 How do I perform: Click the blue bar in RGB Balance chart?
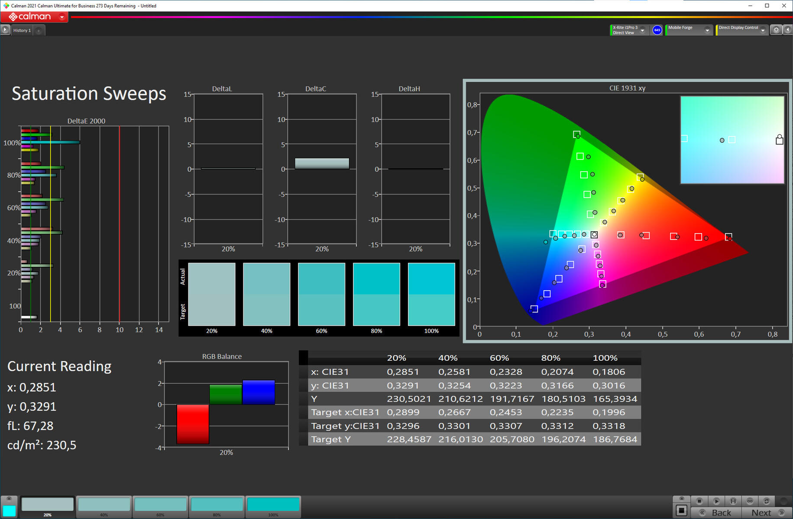tap(259, 392)
